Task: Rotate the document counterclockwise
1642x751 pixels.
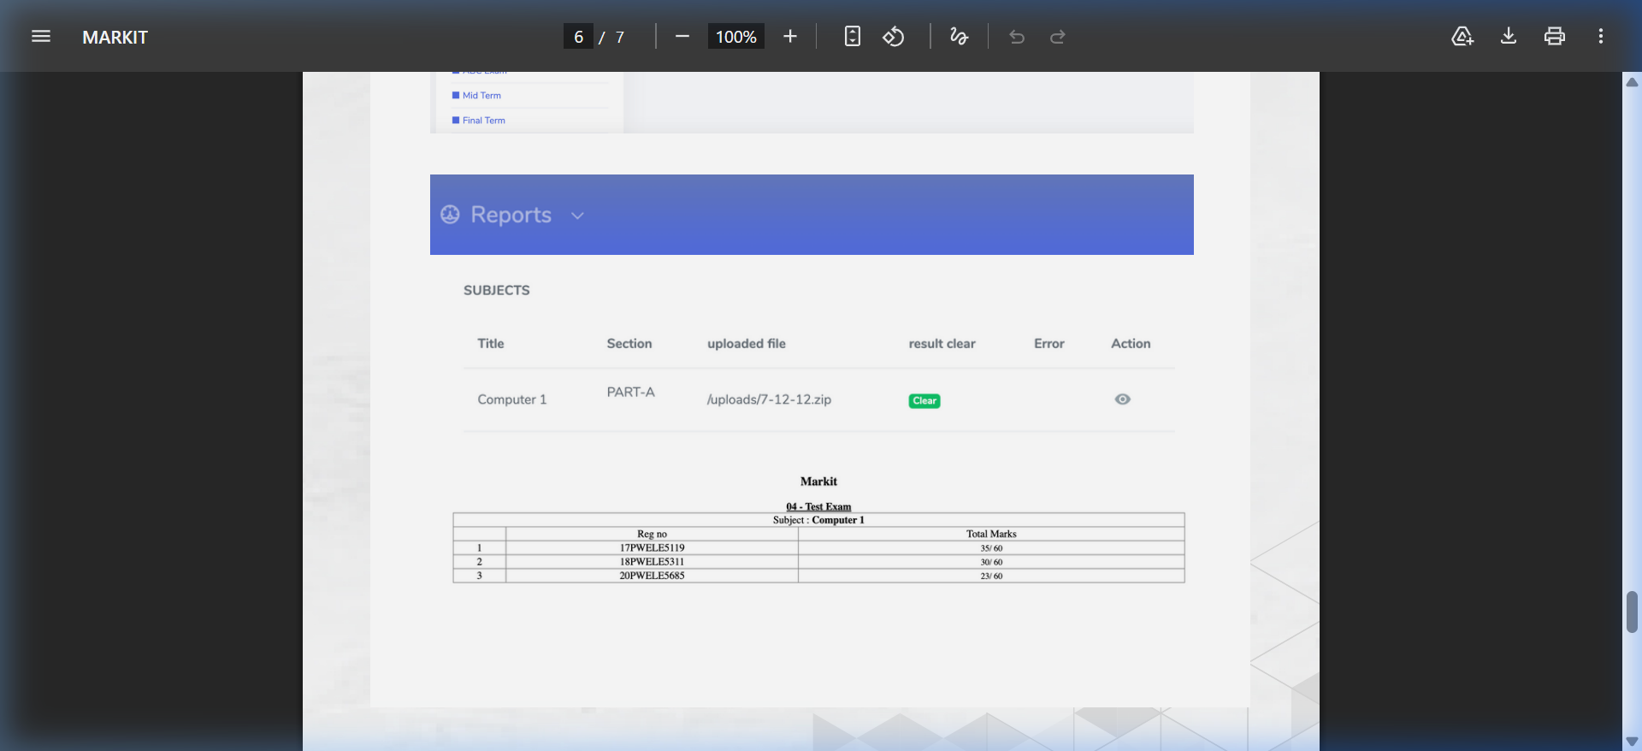Action: click(894, 36)
